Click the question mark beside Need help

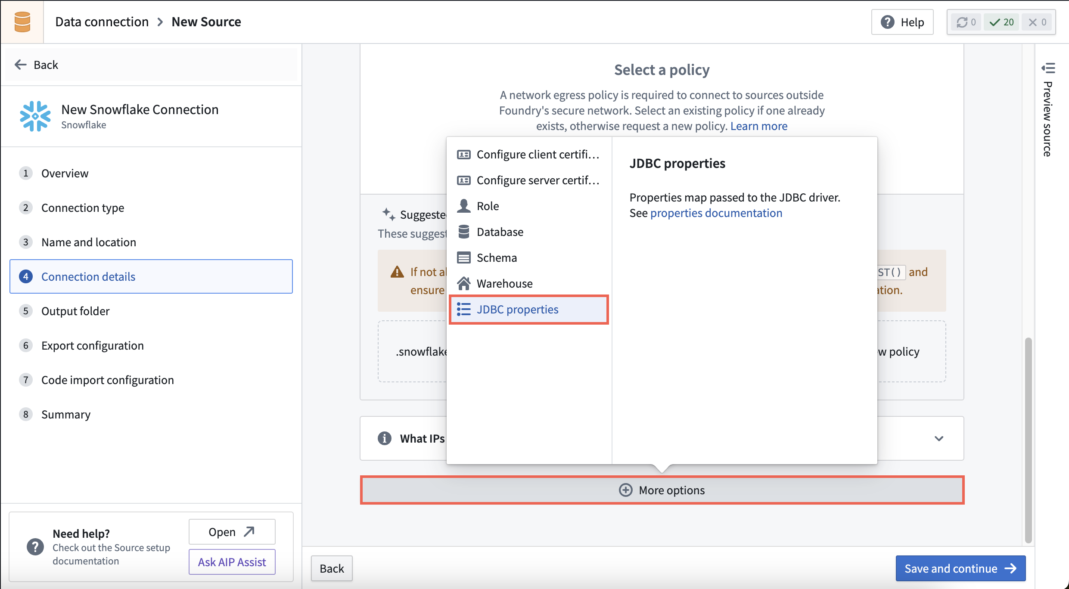tap(35, 547)
